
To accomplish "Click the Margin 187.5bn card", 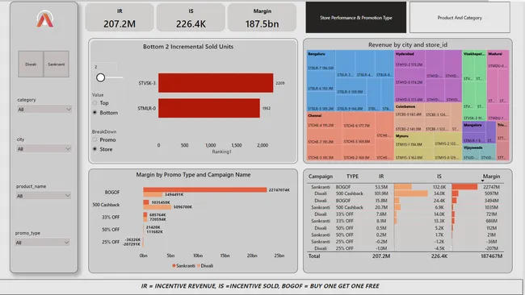I will [262, 18].
